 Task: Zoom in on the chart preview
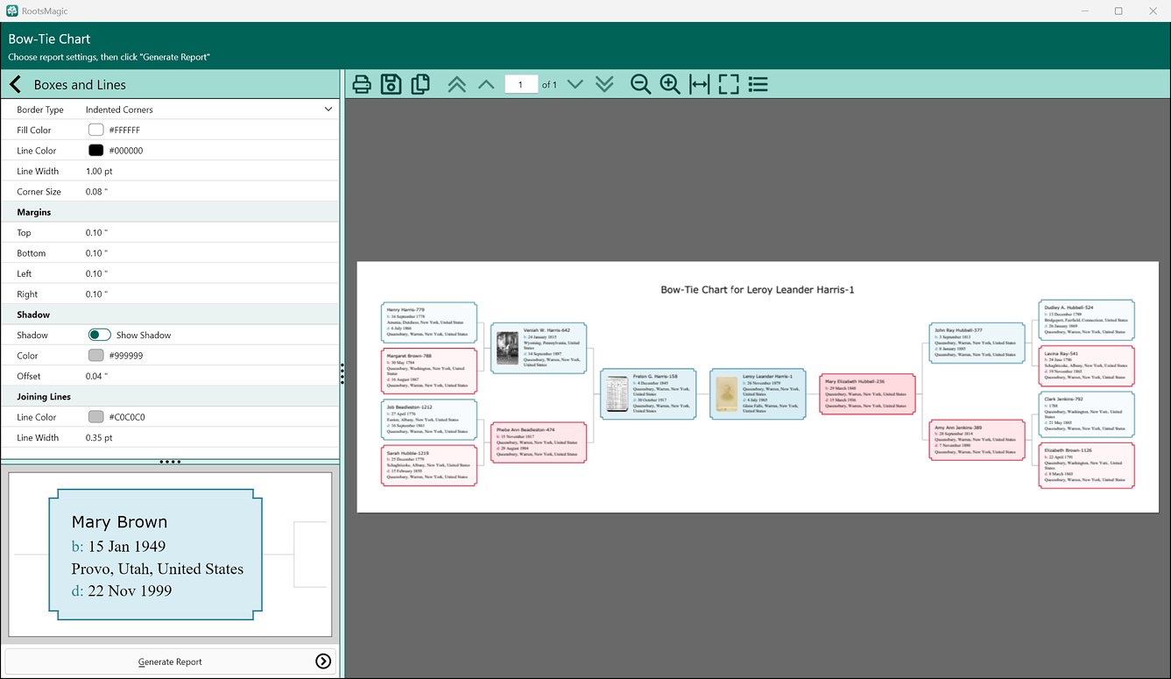click(x=670, y=84)
